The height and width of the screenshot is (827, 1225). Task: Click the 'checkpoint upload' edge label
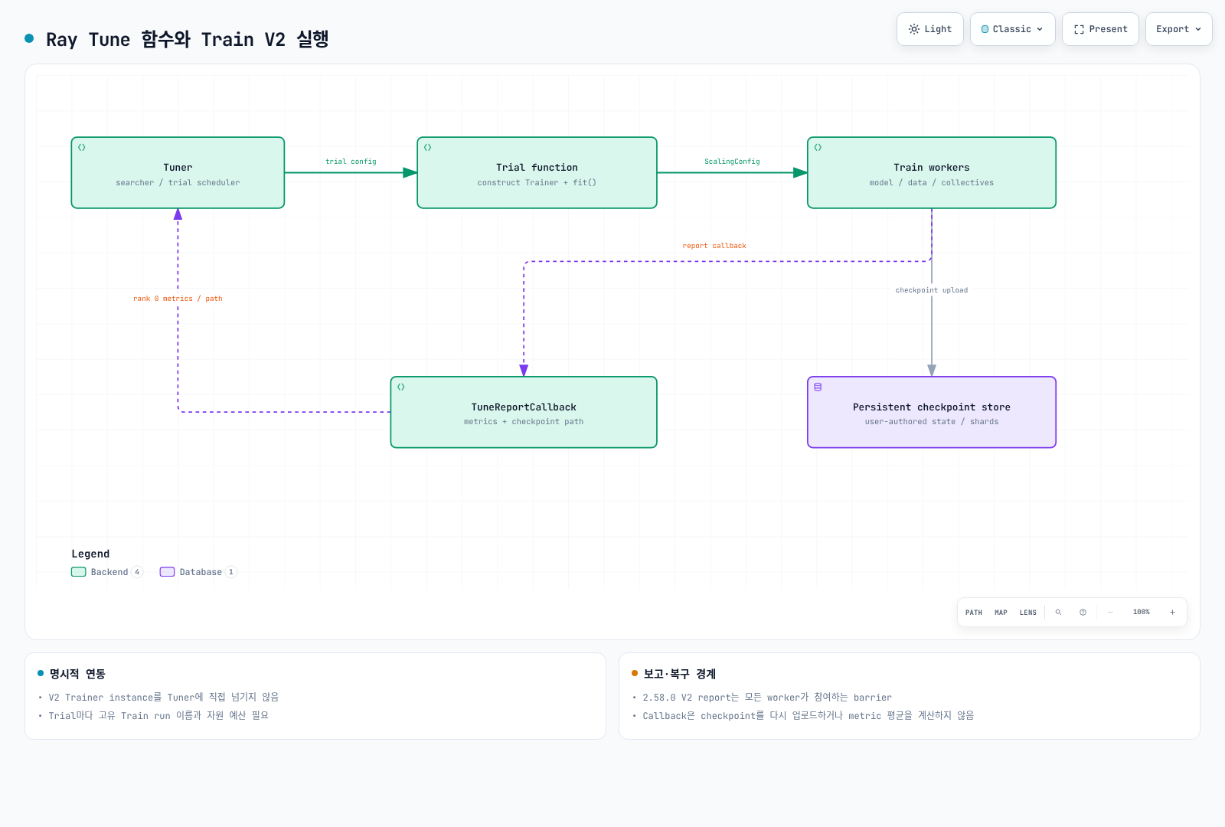932,290
